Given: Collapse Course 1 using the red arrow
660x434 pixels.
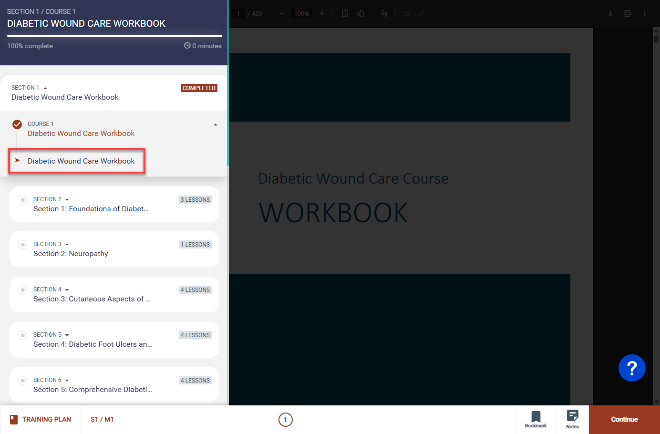Looking at the screenshot, I should (x=216, y=124).
